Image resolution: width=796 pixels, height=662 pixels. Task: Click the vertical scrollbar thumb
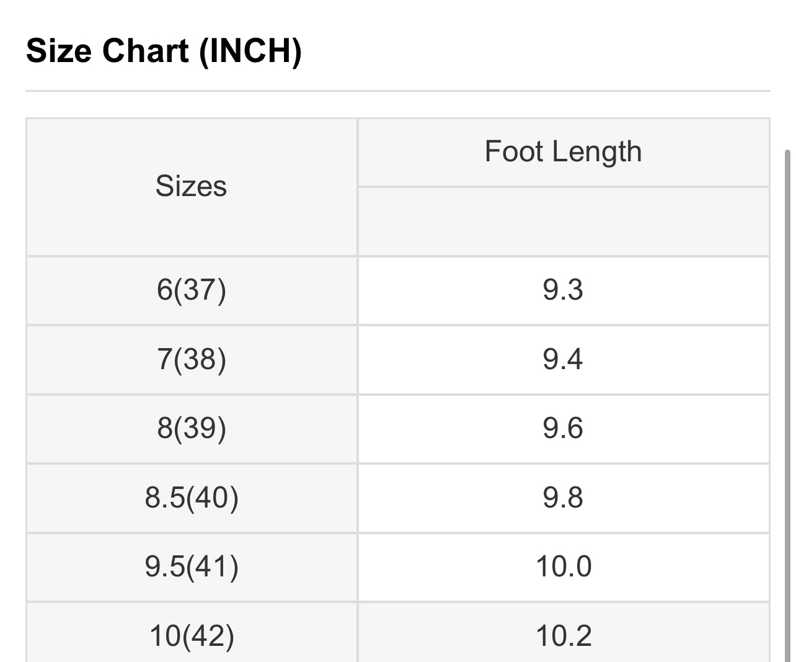[787, 403]
